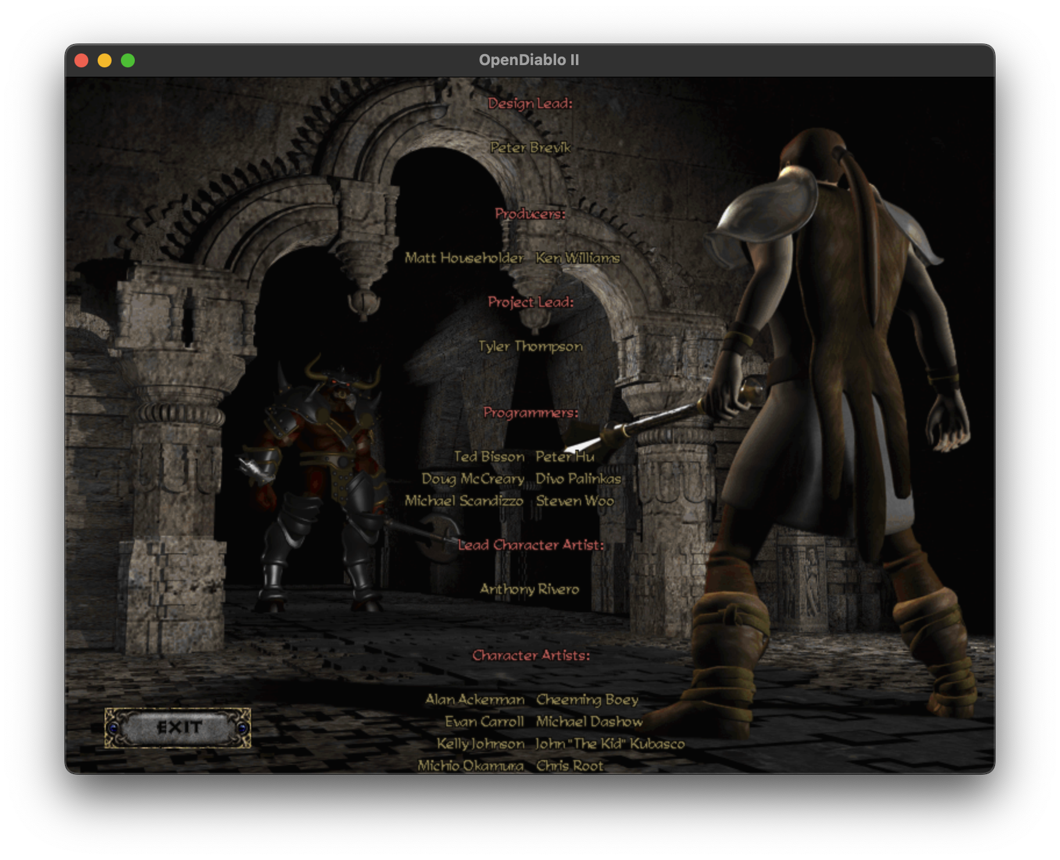Click the name 'Tyler Thompson'
The height and width of the screenshot is (860, 1060).
coord(531,346)
